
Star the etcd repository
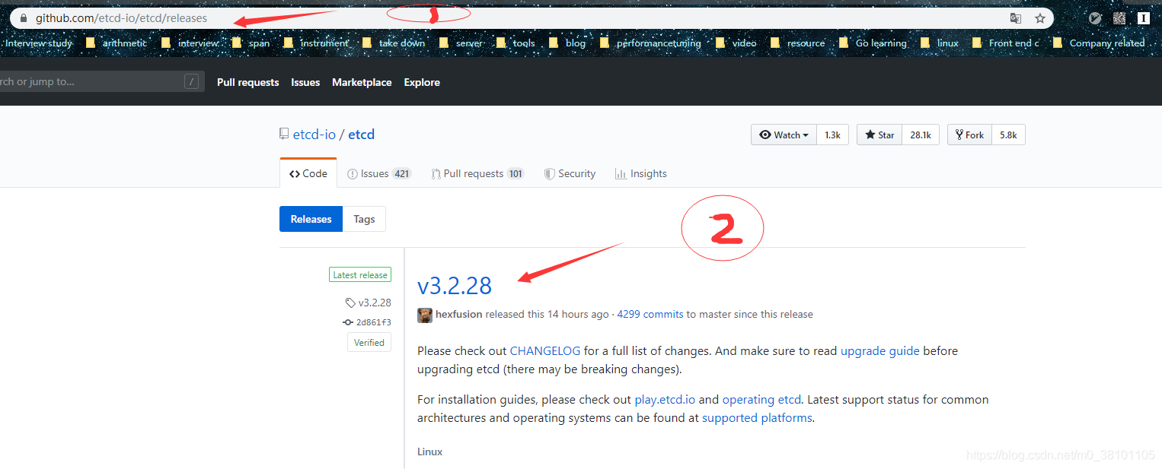[x=879, y=135]
